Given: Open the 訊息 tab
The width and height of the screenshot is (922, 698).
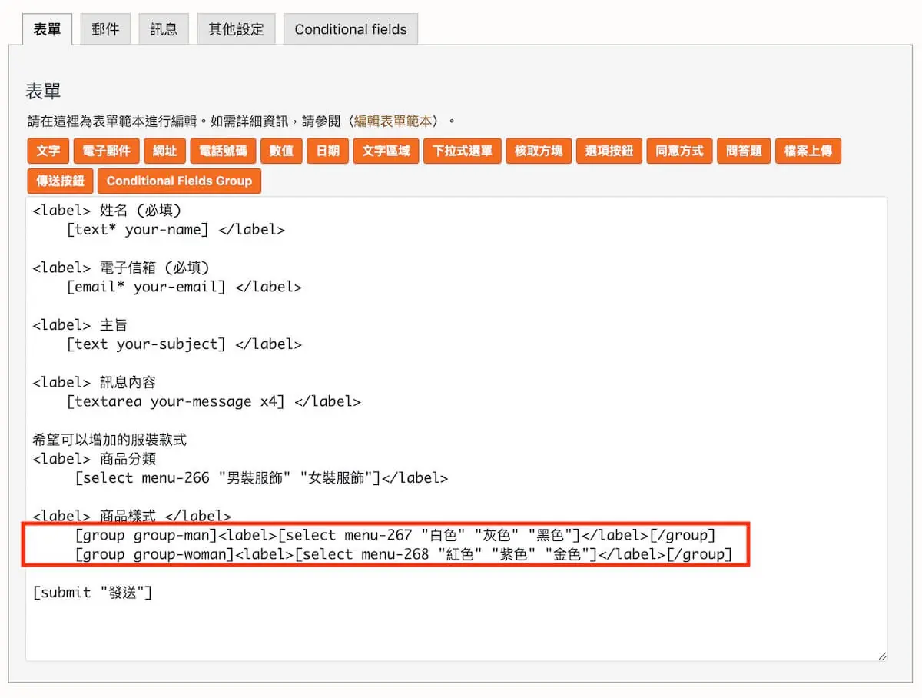Looking at the screenshot, I should [164, 29].
